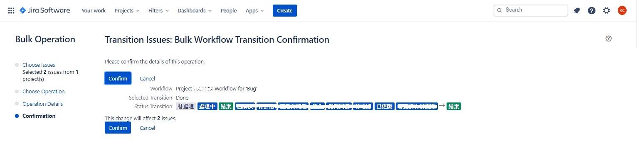Go to the Choose Issues step
Viewport: 637px width, 151px height.
pyautogui.click(x=39, y=65)
